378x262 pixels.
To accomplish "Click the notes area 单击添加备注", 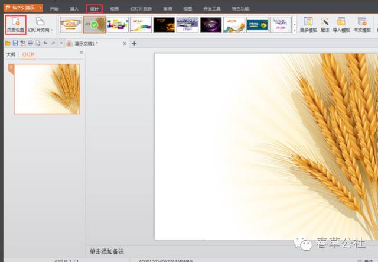I will (x=106, y=251).
